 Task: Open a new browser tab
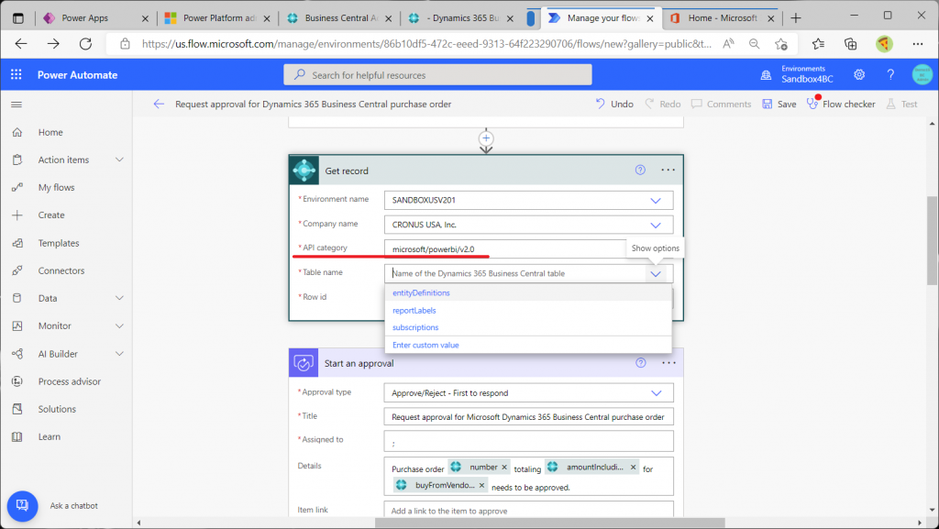click(x=796, y=18)
